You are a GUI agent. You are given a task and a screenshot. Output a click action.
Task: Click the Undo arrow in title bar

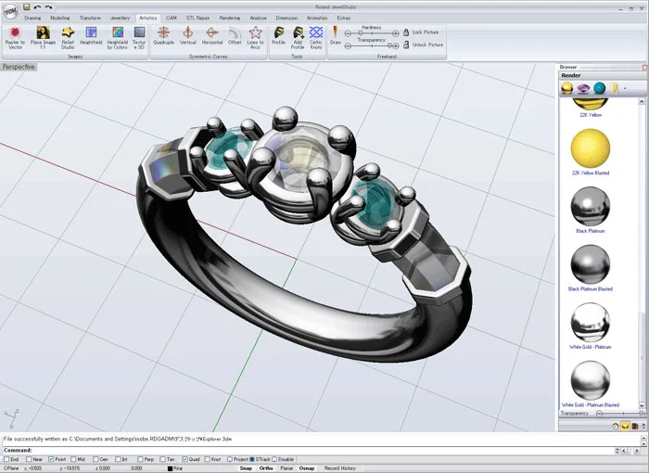pos(38,7)
